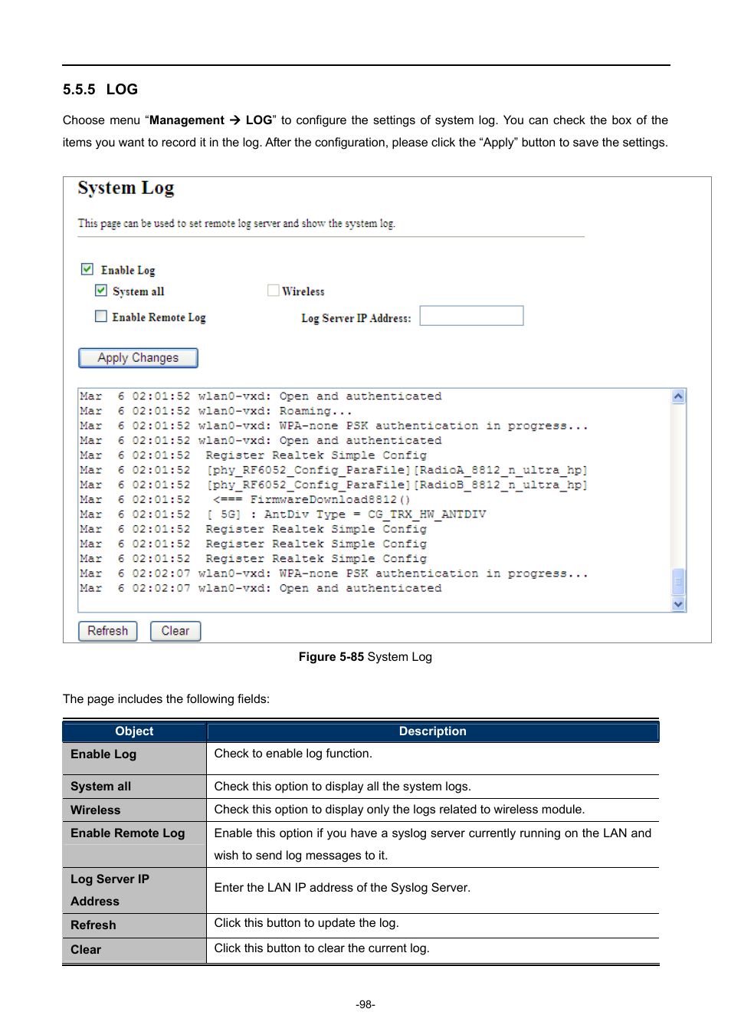Select the AntDiv Type log entry
The height and width of the screenshot is (1035, 731).
click(283, 514)
